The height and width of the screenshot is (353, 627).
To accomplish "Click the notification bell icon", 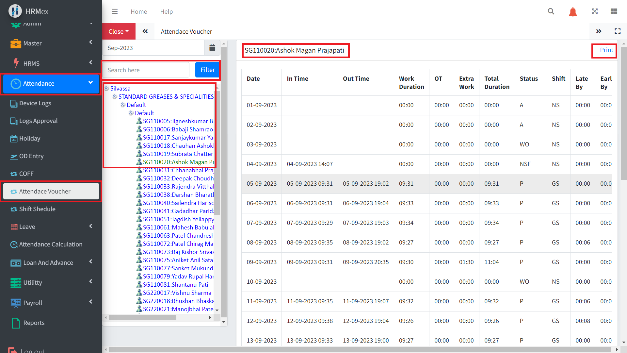I will pyautogui.click(x=573, y=12).
